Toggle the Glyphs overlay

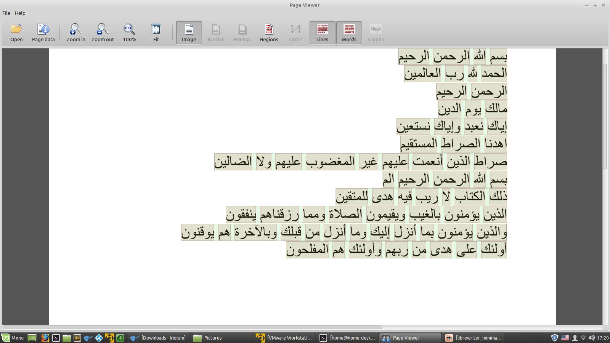click(x=376, y=32)
